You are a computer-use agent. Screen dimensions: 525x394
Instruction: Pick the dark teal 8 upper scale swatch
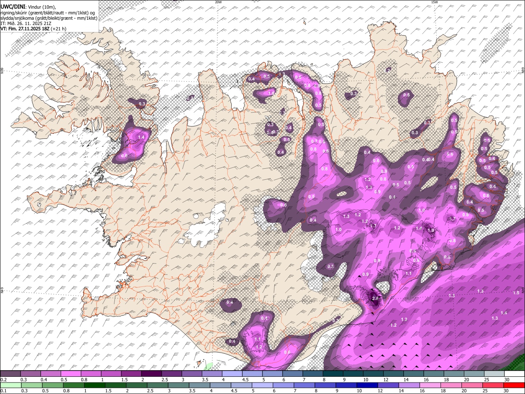[333, 374]
